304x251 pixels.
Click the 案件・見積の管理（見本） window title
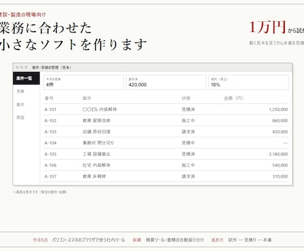(52, 67)
